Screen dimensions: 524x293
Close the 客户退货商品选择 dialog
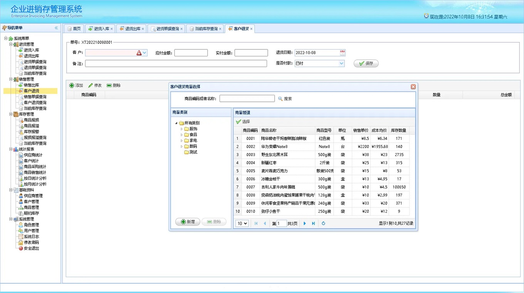pos(413,87)
